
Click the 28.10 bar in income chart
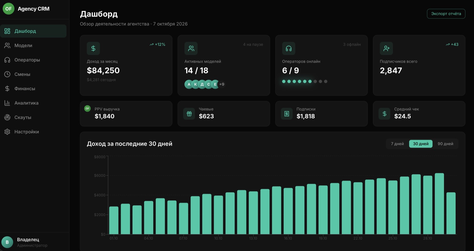[x=428, y=205]
